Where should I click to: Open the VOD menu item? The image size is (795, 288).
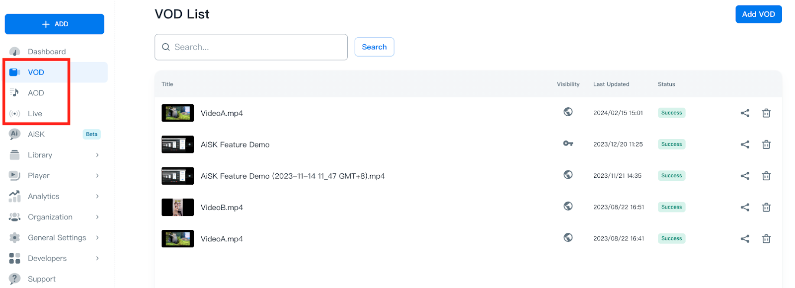pos(36,72)
